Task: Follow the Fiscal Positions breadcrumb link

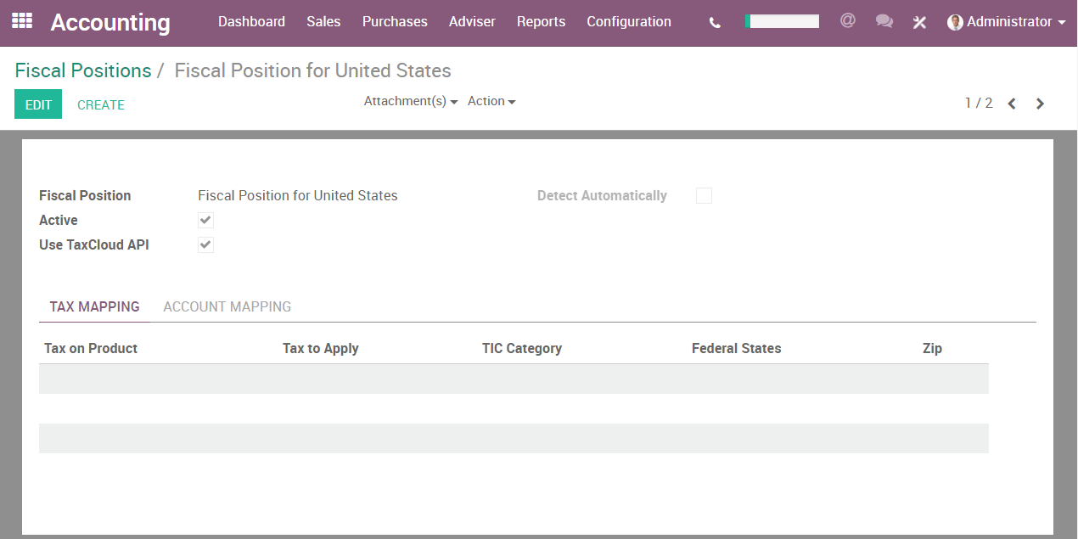Action: click(x=82, y=70)
